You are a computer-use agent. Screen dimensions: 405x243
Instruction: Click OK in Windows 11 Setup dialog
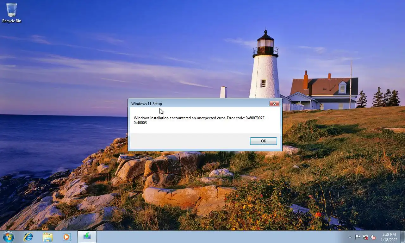coord(263,141)
